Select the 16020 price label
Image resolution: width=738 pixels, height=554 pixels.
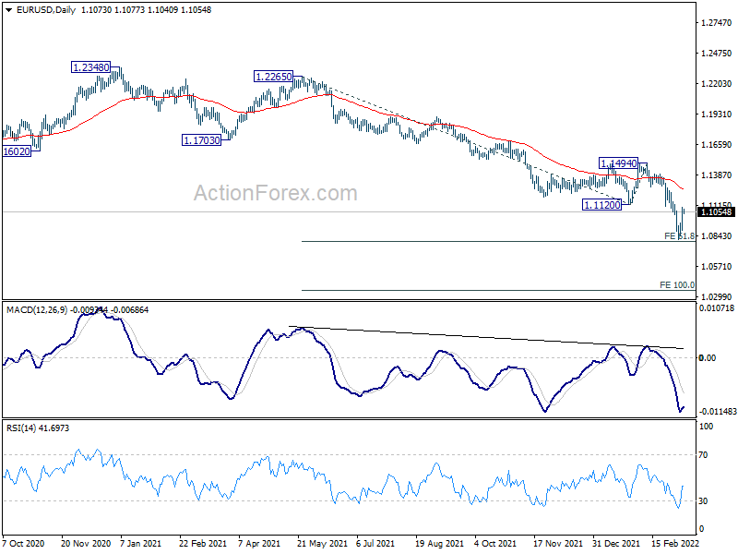17,151
